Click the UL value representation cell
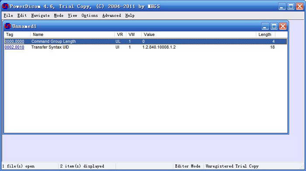306x171 pixels. [x=118, y=42]
